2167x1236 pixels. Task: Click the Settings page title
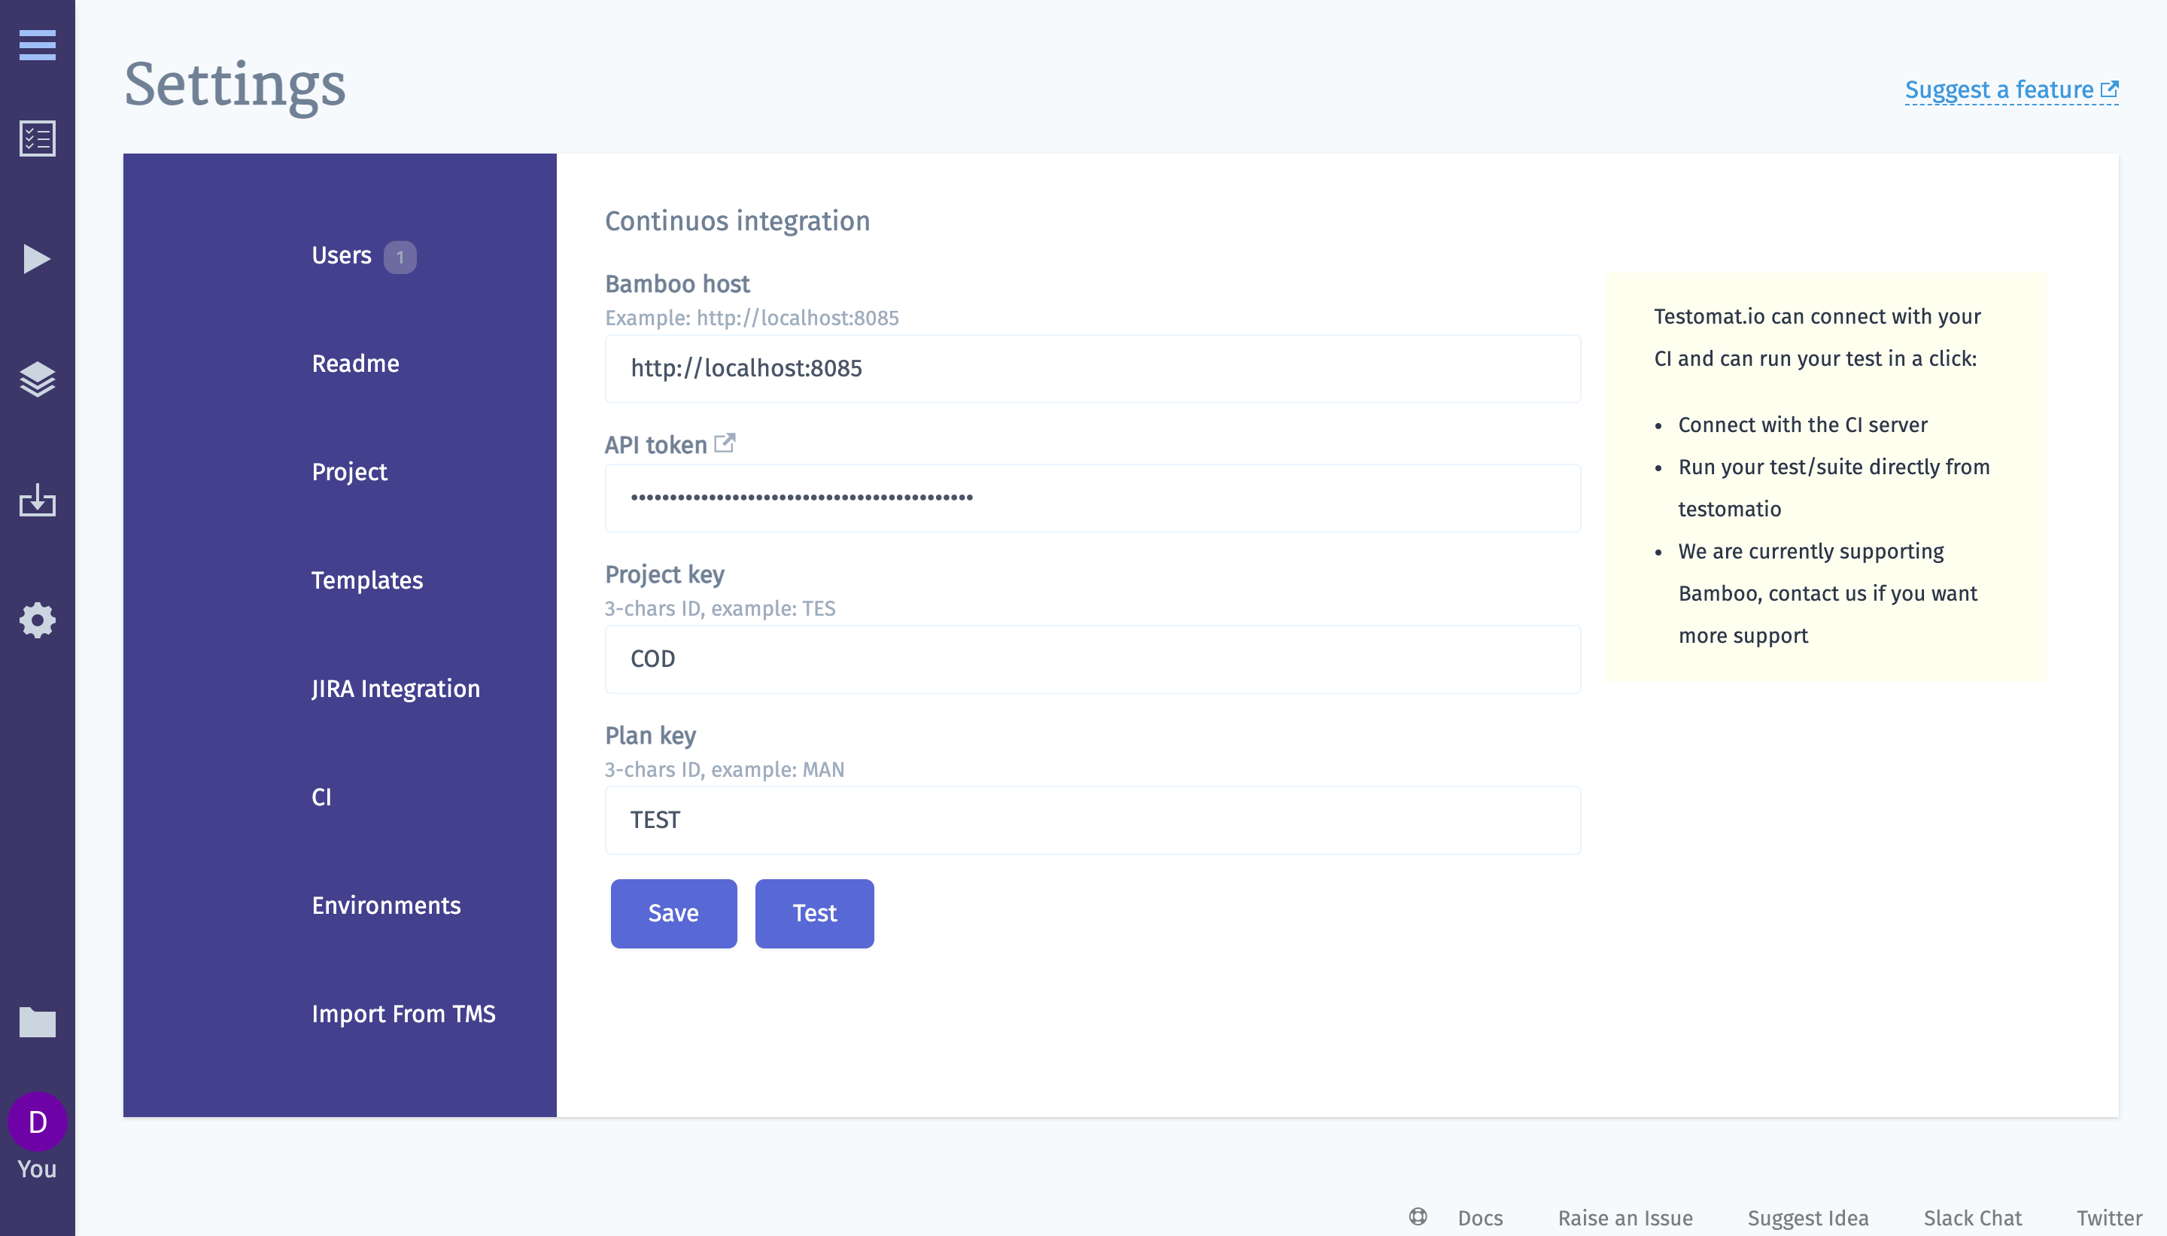pos(235,86)
